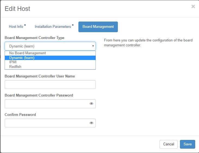Collapse the Controller Type dropdown box
The image size is (199, 153).
pyautogui.click(x=50, y=46)
